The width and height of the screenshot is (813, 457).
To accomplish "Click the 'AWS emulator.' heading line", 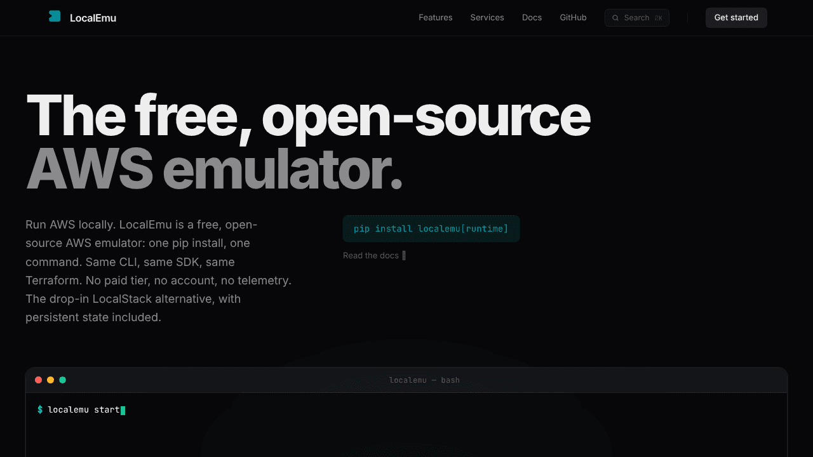I will pyautogui.click(x=214, y=168).
